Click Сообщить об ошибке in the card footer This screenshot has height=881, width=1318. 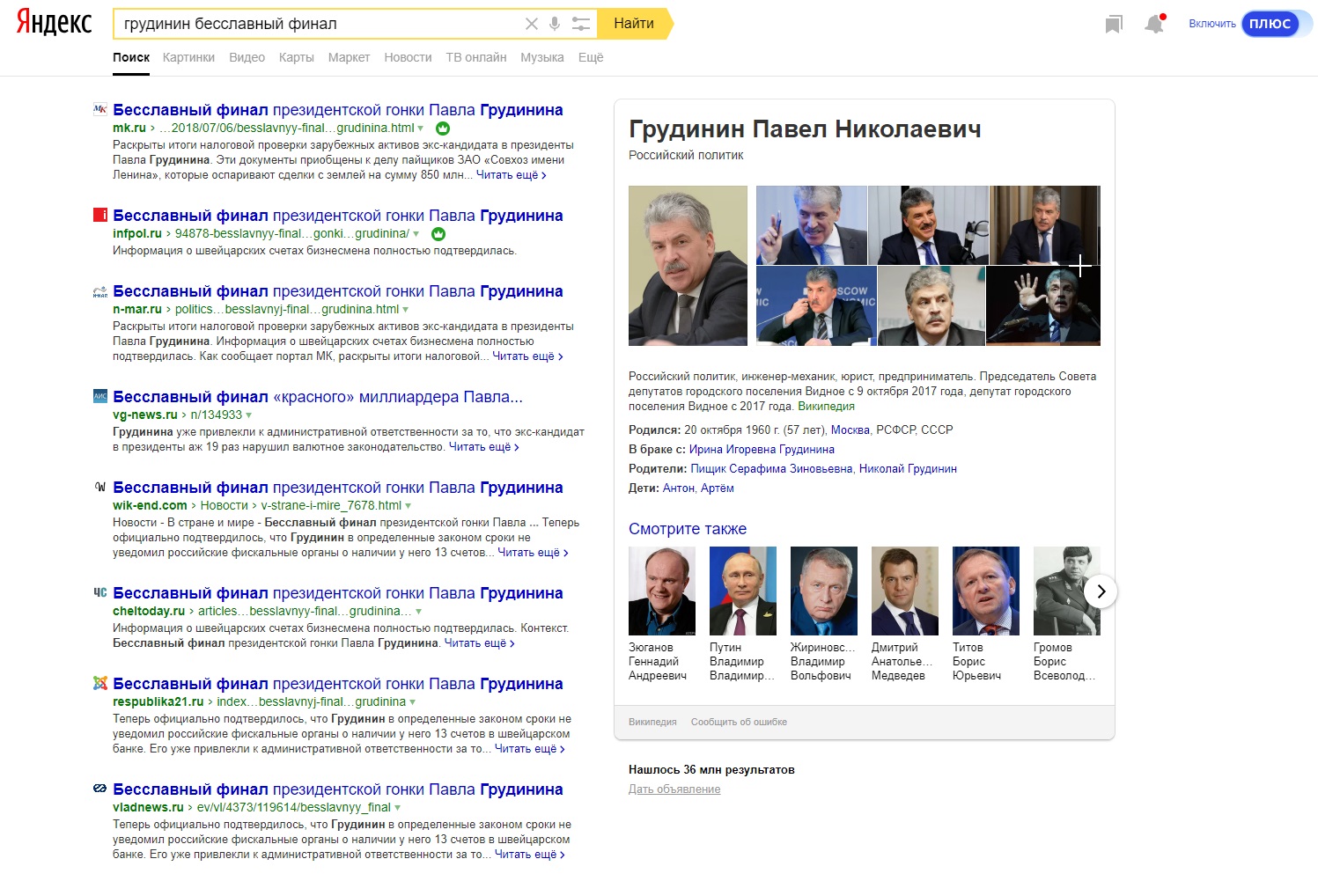[739, 723]
